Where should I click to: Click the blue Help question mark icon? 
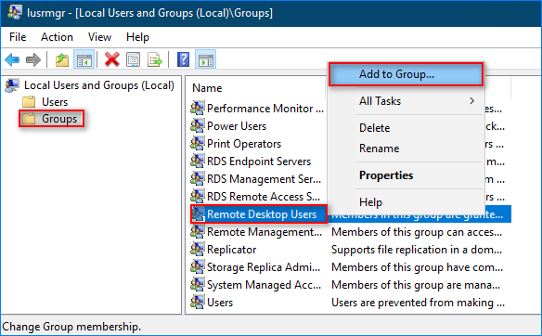tap(183, 59)
